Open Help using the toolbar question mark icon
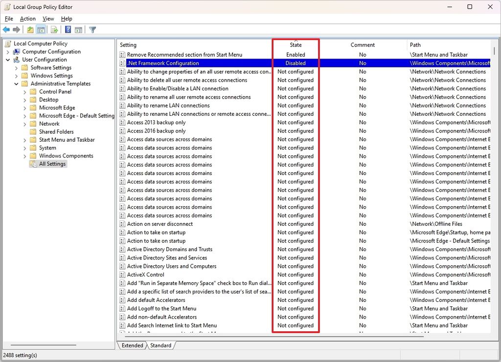The width and height of the screenshot is (501, 362). pos(67,29)
